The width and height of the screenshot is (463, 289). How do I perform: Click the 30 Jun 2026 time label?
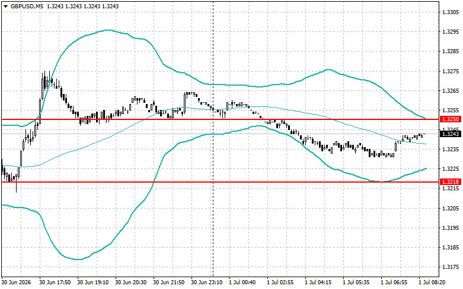point(16,282)
